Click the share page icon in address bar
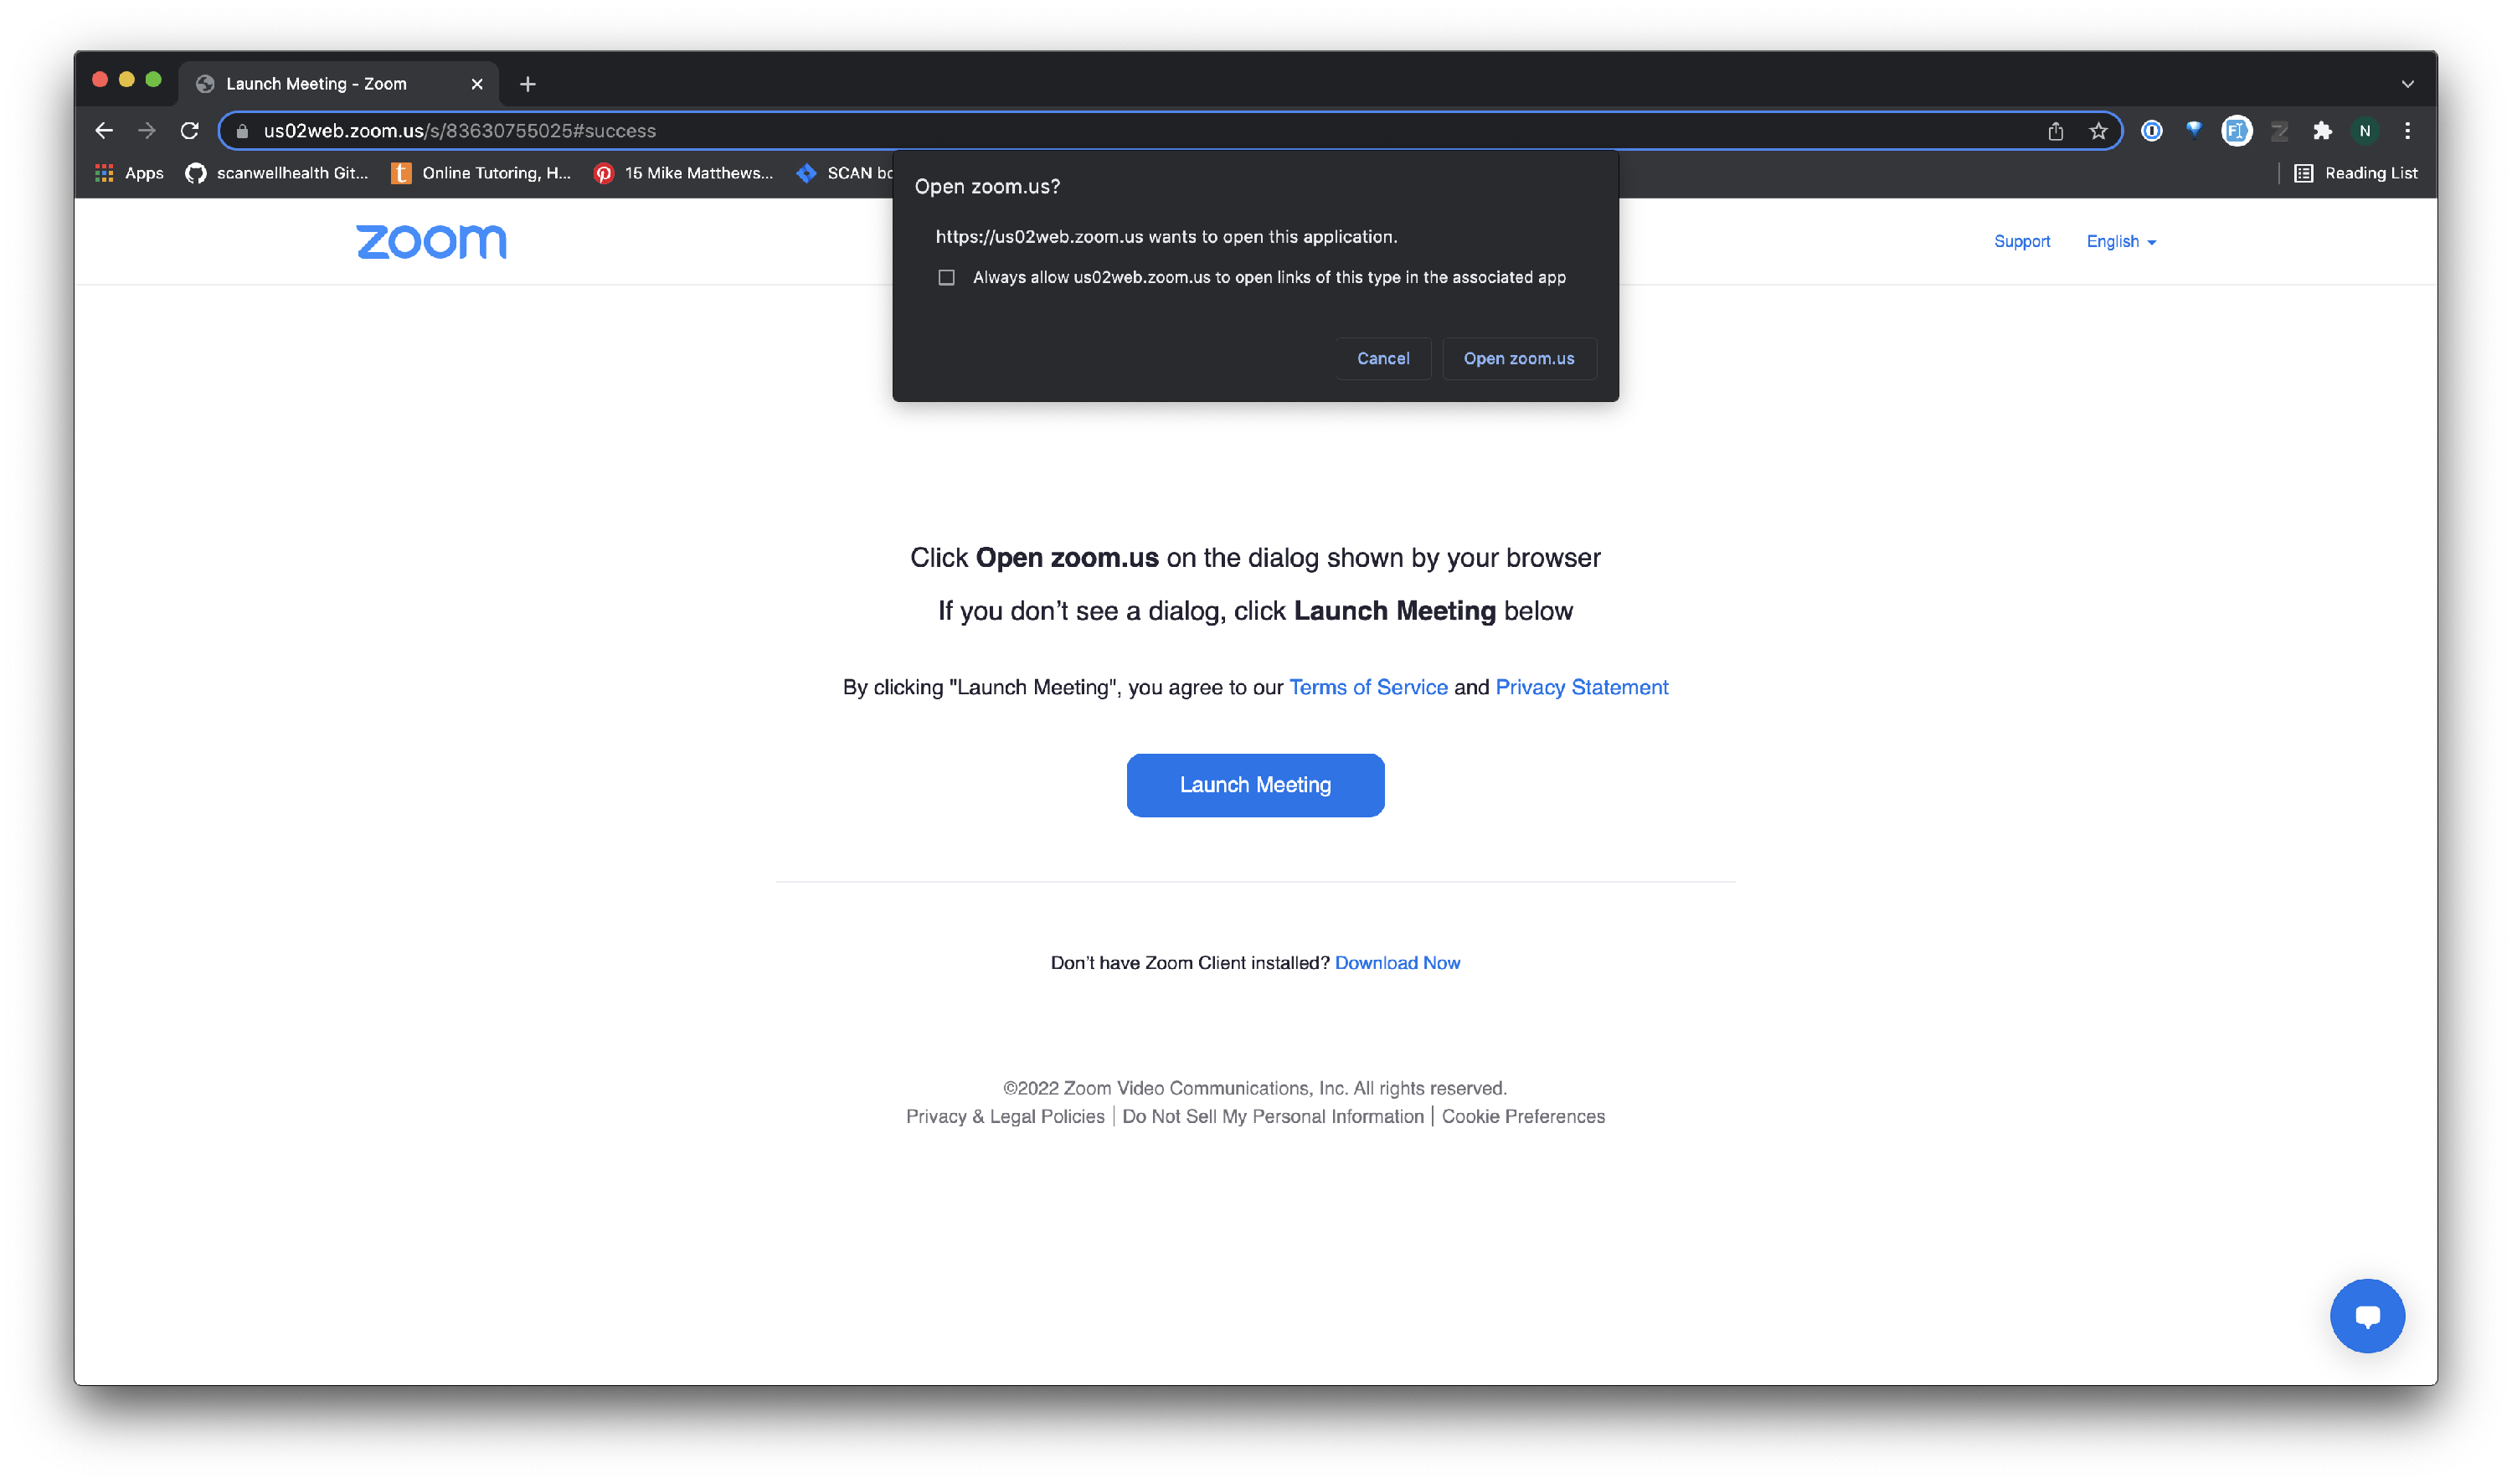Screen dimensions: 2512x1484 [2055, 131]
